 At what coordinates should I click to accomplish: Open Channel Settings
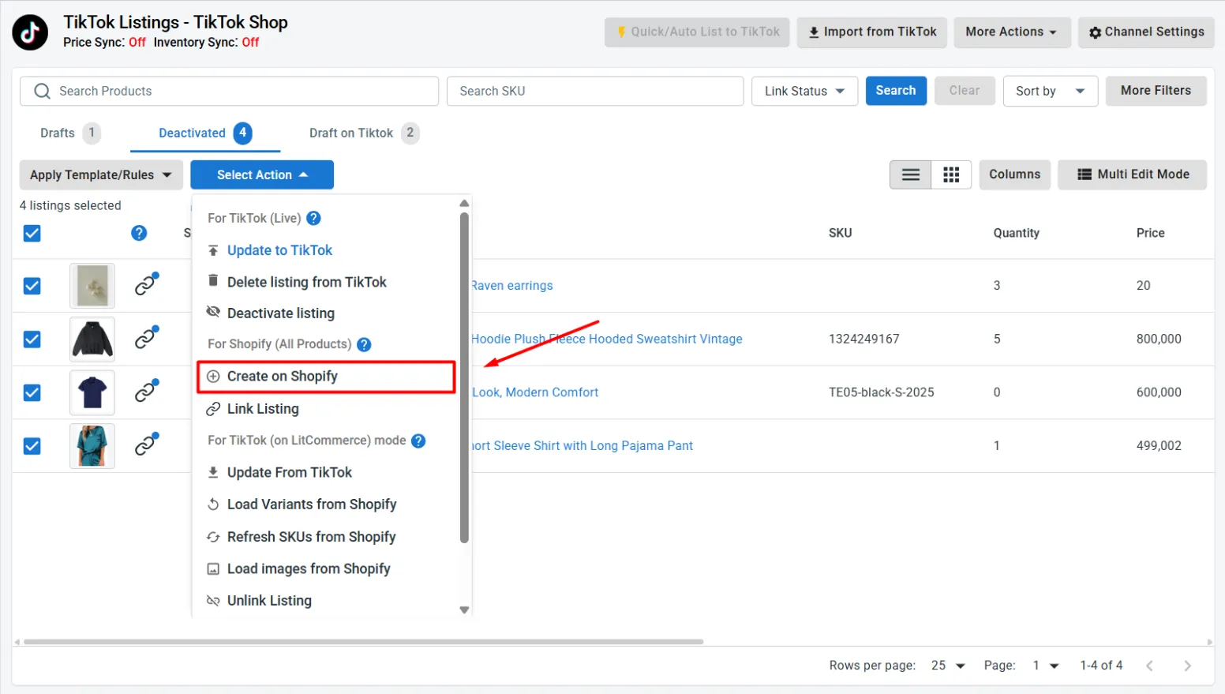coord(1146,32)
